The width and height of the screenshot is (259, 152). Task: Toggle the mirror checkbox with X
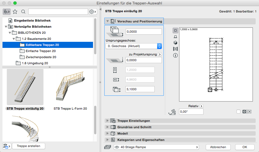tap(244, 112)
